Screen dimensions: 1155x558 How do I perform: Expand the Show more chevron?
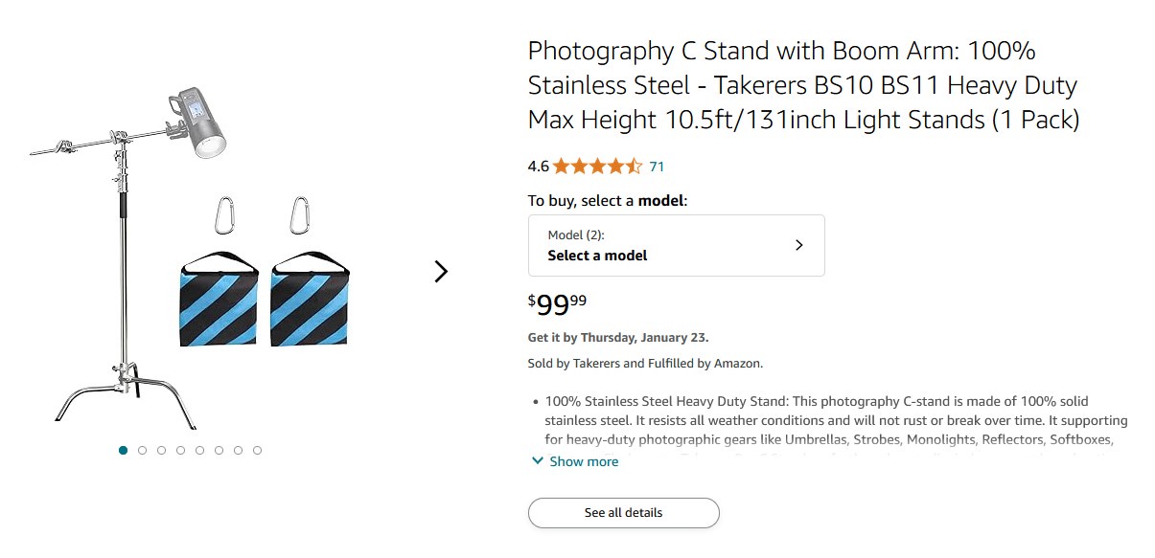[537, 461]
